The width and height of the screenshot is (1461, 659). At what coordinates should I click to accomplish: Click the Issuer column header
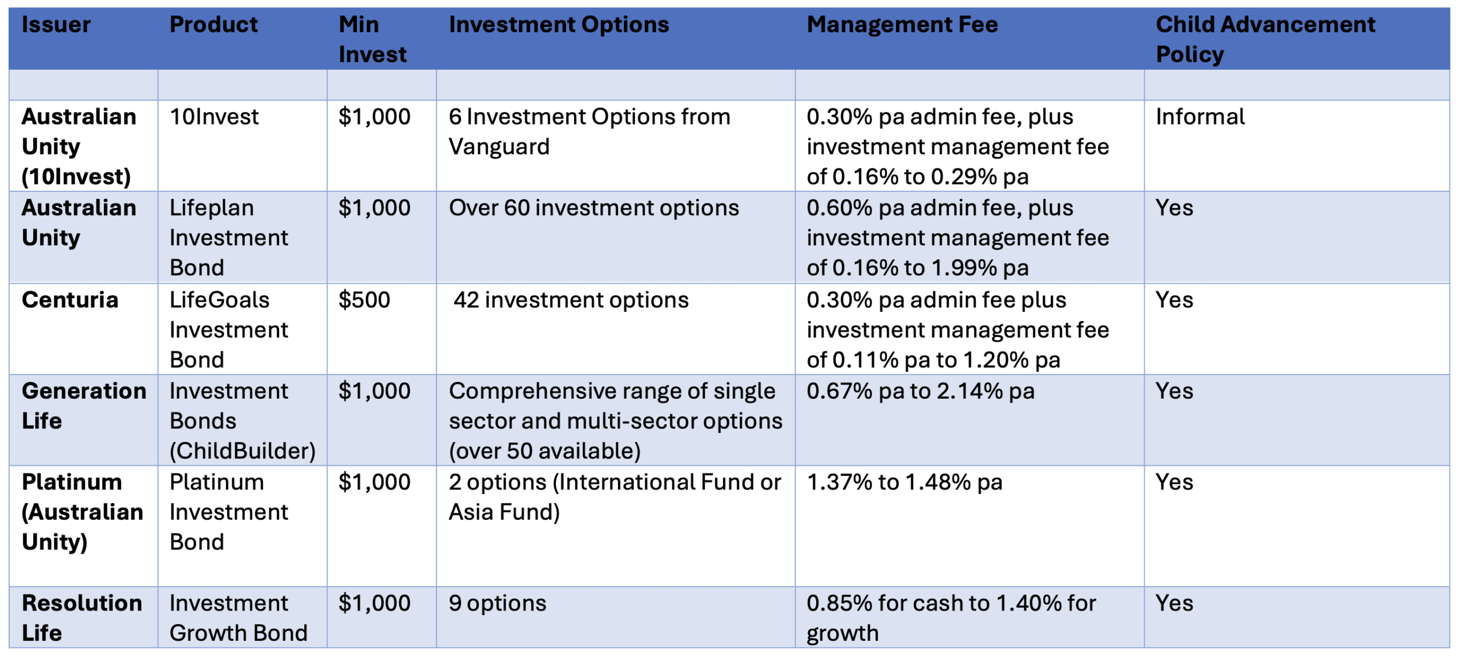click(56, 25)
